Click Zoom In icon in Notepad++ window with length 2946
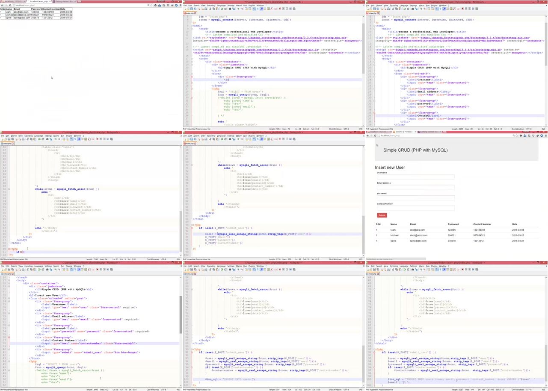The width and height of the screenshot is (548, 391). click(x=55, y=269)
